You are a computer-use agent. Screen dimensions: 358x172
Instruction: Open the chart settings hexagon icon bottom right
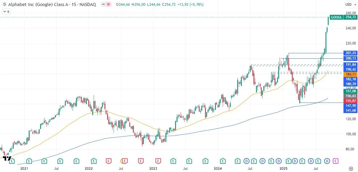(351, 168)
